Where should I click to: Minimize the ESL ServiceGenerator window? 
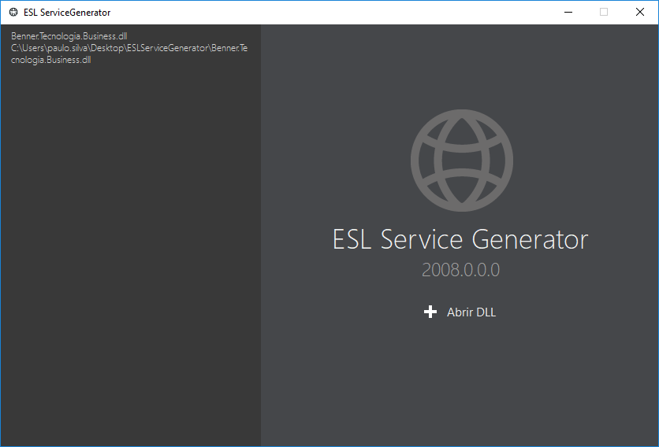tap(568, 12)
